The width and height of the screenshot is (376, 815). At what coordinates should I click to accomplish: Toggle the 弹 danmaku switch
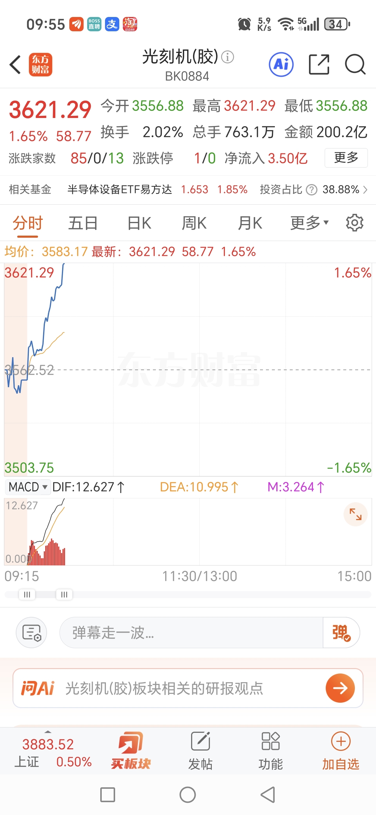[x=341, y=633]
